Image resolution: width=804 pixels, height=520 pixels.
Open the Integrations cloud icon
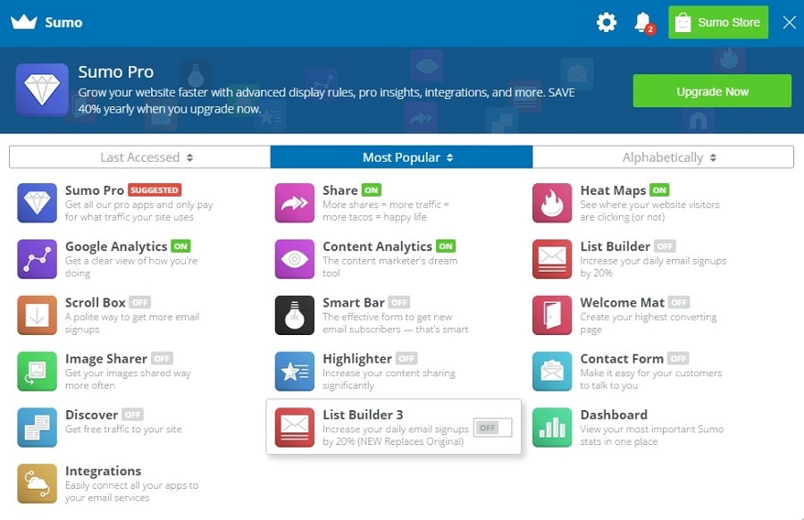[x=37, y=483]
